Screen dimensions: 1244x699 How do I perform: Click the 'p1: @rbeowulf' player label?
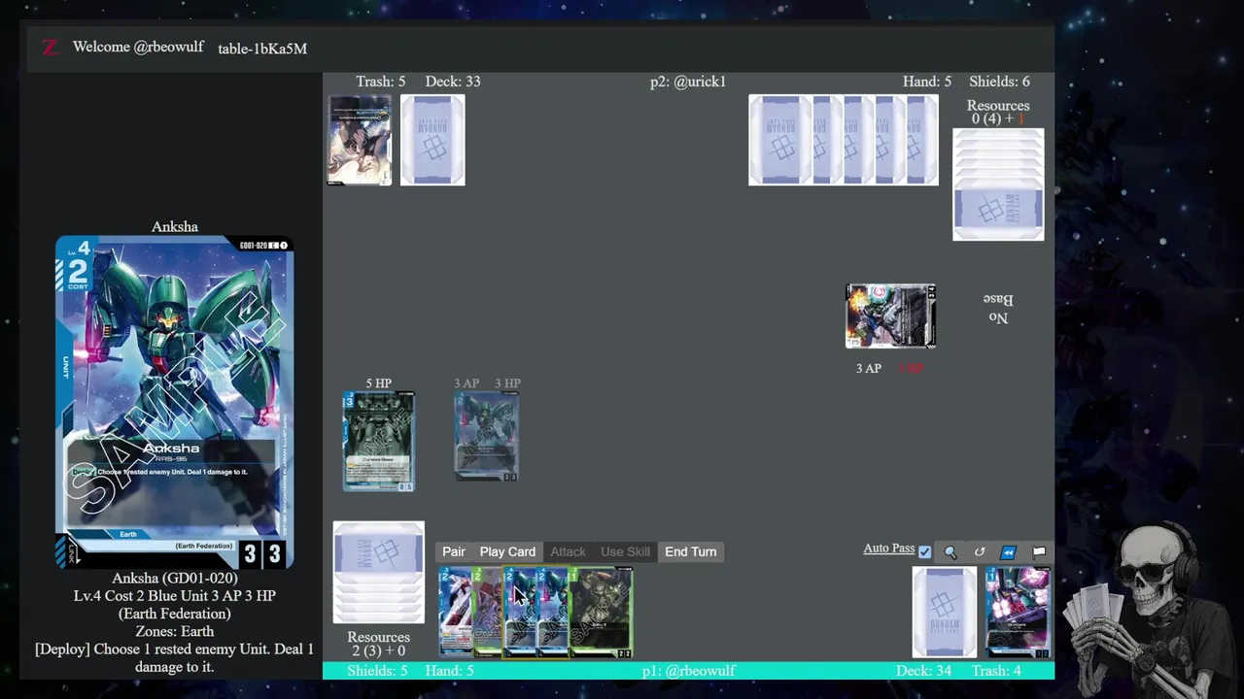(x=688, y=671)
